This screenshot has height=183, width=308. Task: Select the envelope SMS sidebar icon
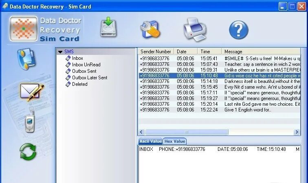coord(32,92)
